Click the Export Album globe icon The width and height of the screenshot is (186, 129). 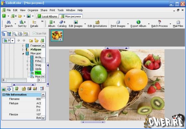tap(139, 22)
